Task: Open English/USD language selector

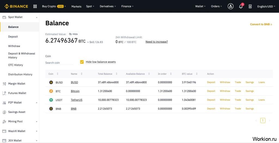Action: (x=266, y=7)
